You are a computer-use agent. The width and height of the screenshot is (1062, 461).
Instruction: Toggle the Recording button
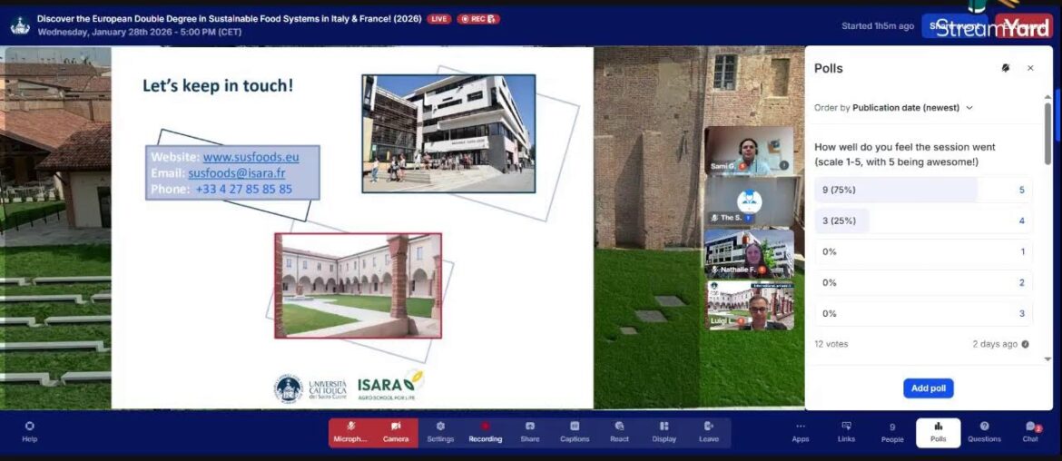485,432
